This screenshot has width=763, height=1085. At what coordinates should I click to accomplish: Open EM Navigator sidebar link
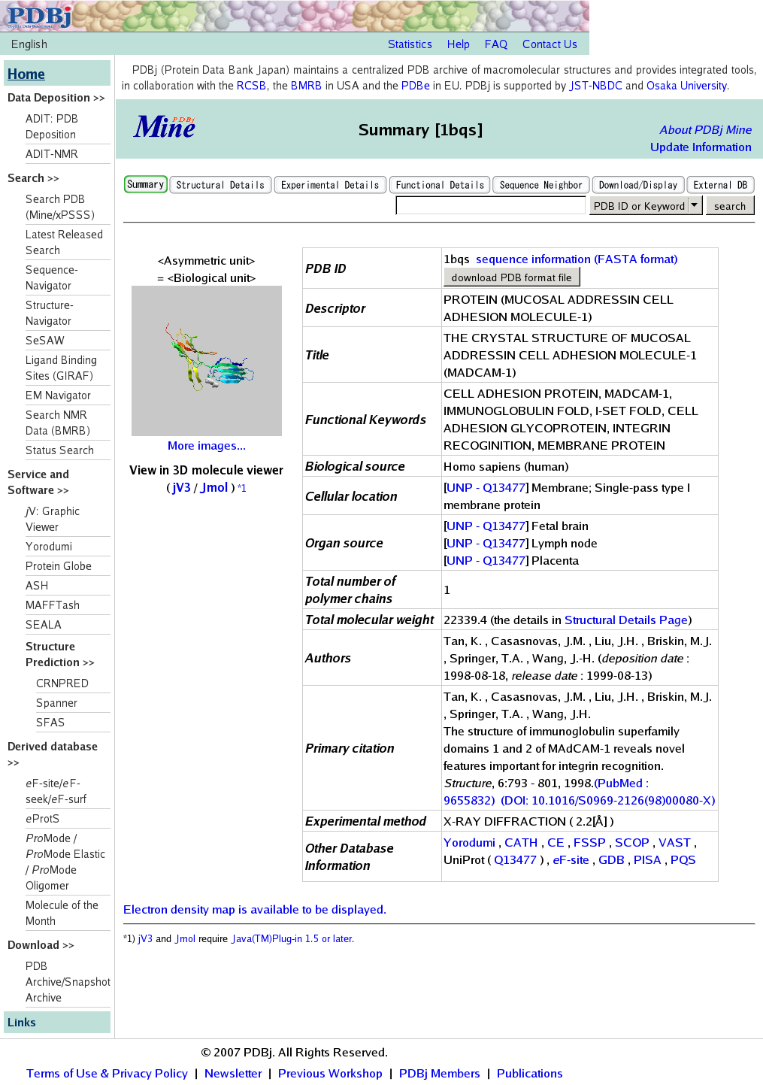click(58, 395)
